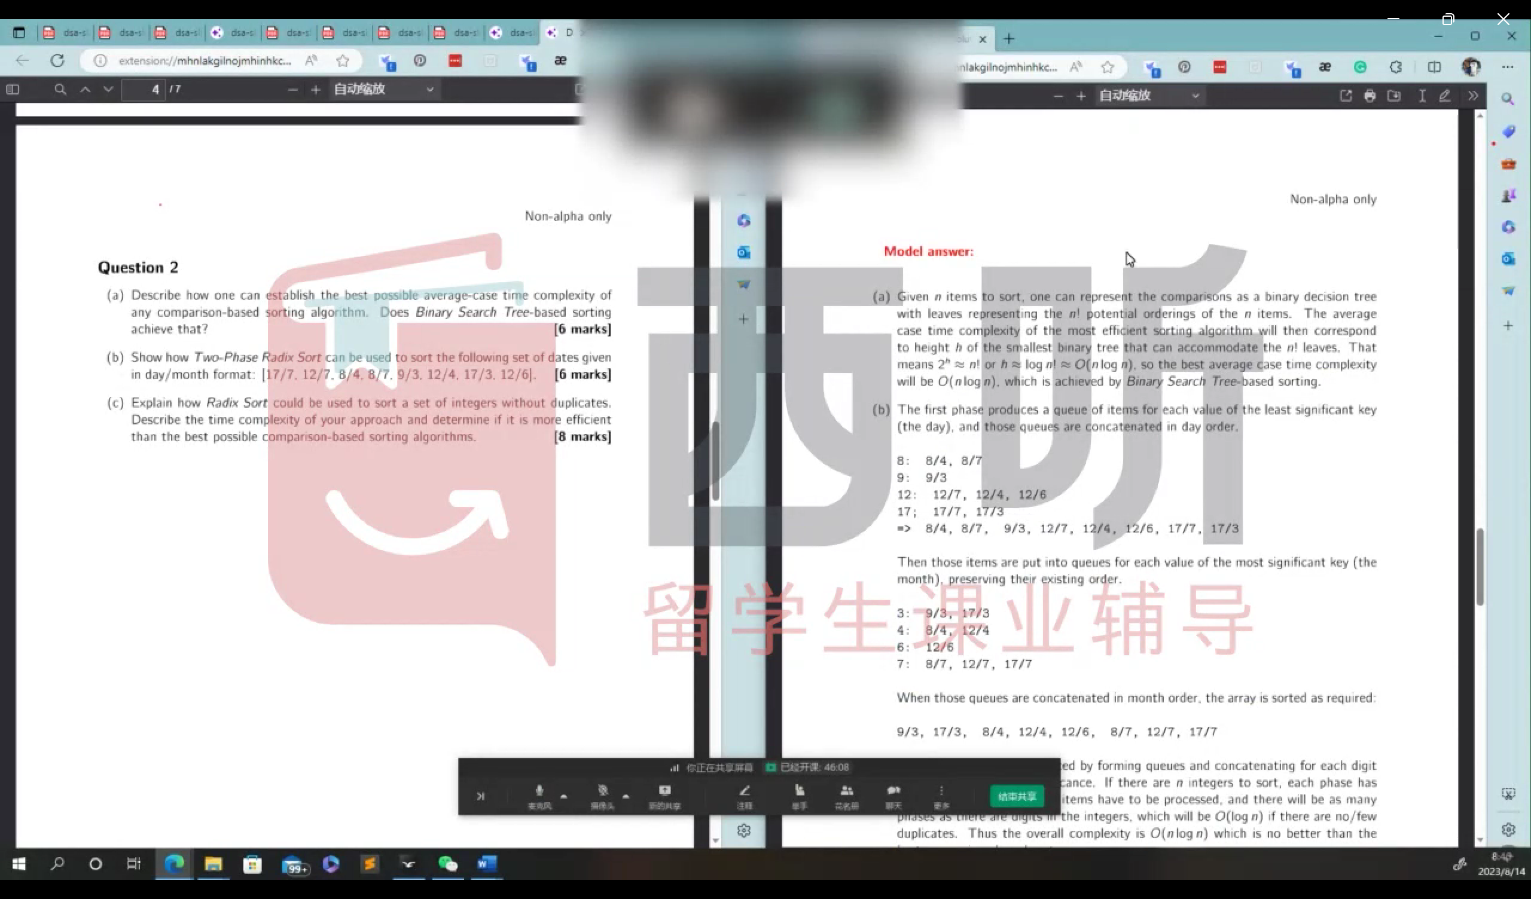1531x899 pixels.
Task: Open a new tab in right window
Action: (1009, 39)
